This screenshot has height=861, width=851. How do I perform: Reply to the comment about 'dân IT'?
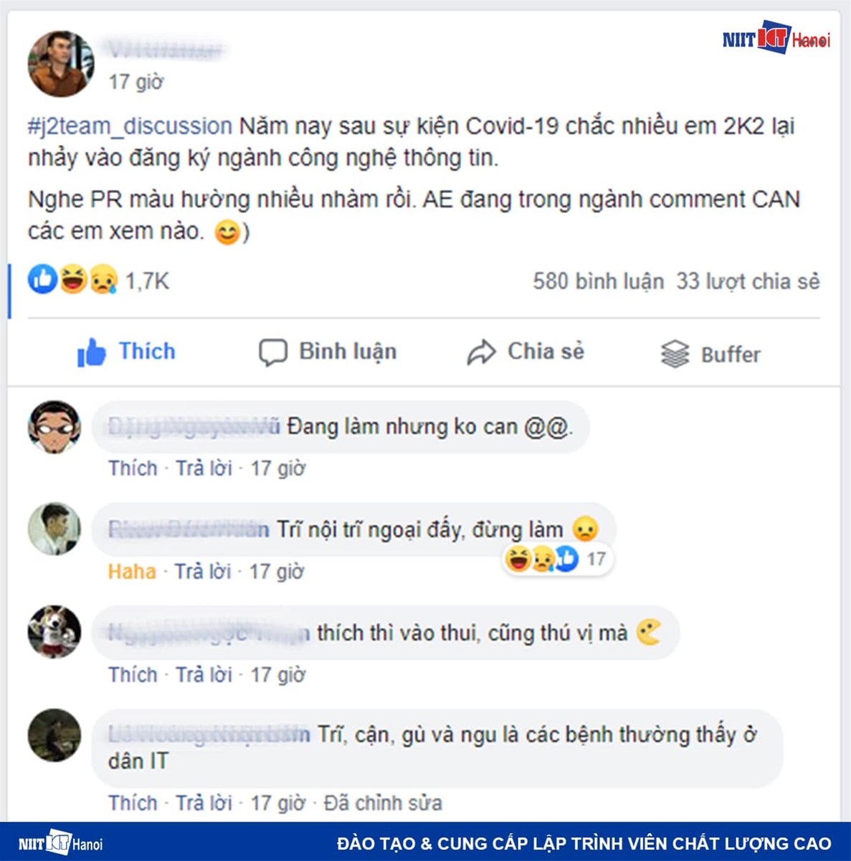204,802
